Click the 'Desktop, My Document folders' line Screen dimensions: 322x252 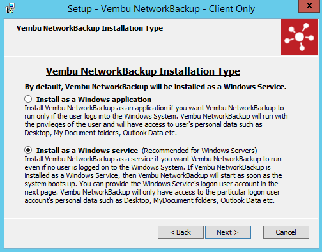point(100,133)
